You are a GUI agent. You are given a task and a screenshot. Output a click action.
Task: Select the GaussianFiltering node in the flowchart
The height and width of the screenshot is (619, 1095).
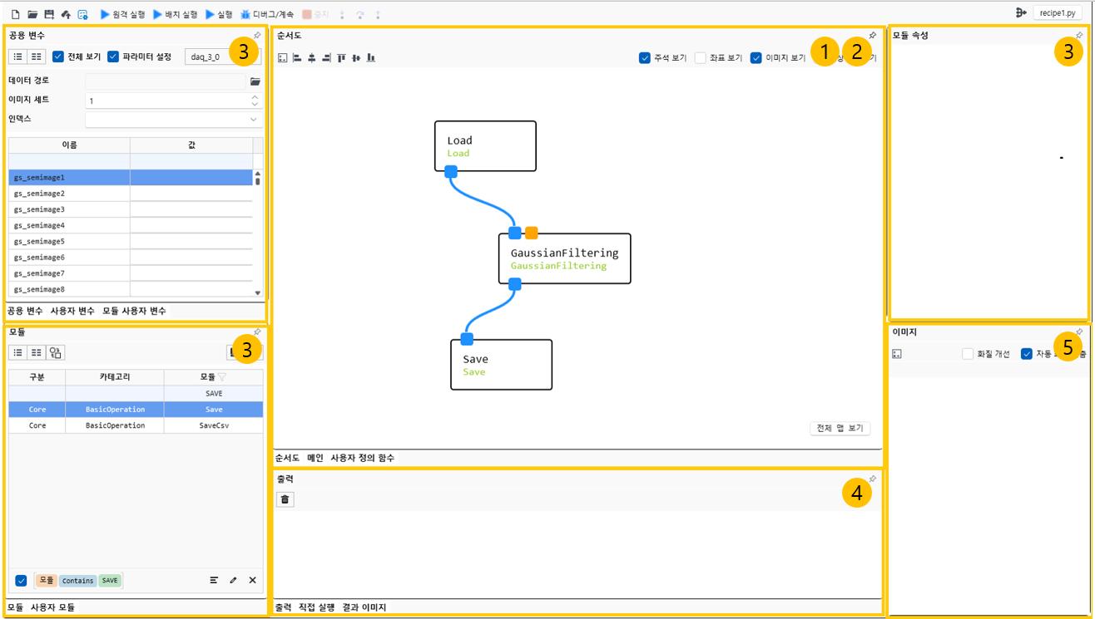[565, 258]
